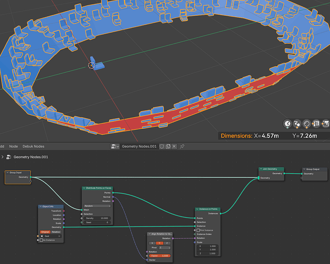Click Geometry Nodes.001 breadcrumb text
This screenshot has width=330, height=264.
pyautogui.click(x=31, y=157)
